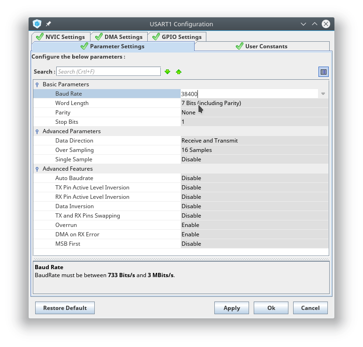363x347 pixels.
Task: Open the DMA Settings tab
Action: coord(119,37)
